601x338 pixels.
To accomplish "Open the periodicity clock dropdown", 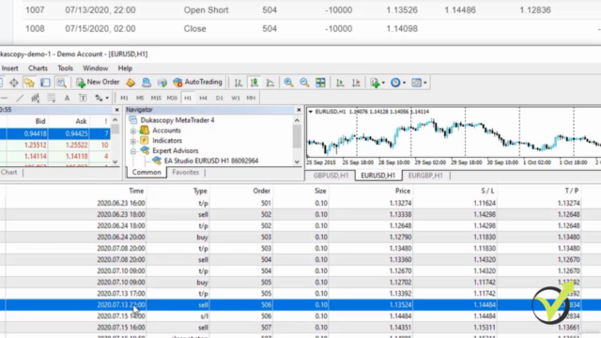I will [398, 83].
